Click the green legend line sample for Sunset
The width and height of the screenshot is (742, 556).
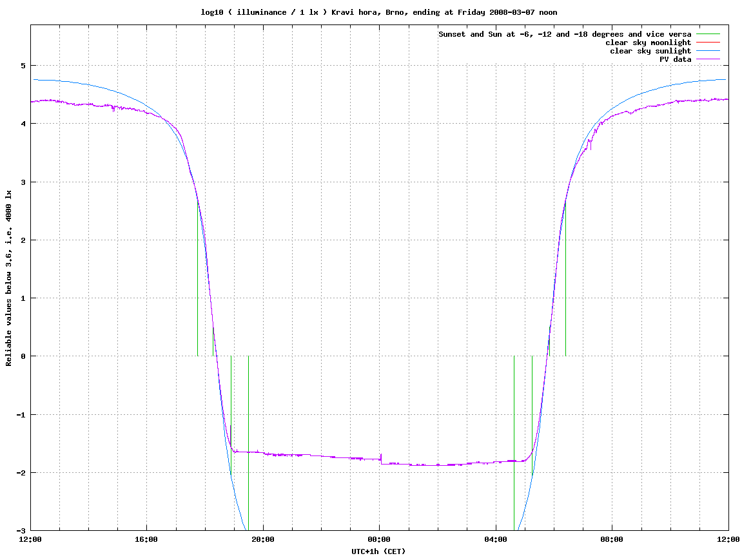pyautogui.click(x=708, y=34)
